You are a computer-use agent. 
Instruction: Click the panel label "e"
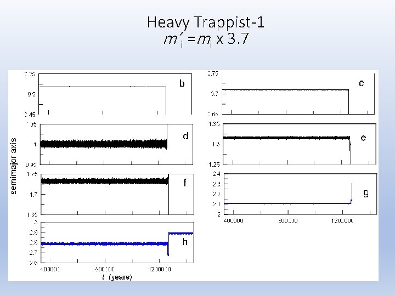point(363,138)
